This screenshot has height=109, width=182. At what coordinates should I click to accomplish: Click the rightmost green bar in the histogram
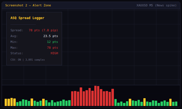tap(176, 104)
